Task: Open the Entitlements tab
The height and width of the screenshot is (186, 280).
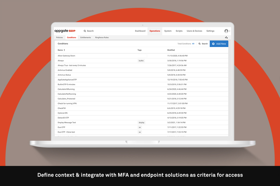Action: coord(85,37)
